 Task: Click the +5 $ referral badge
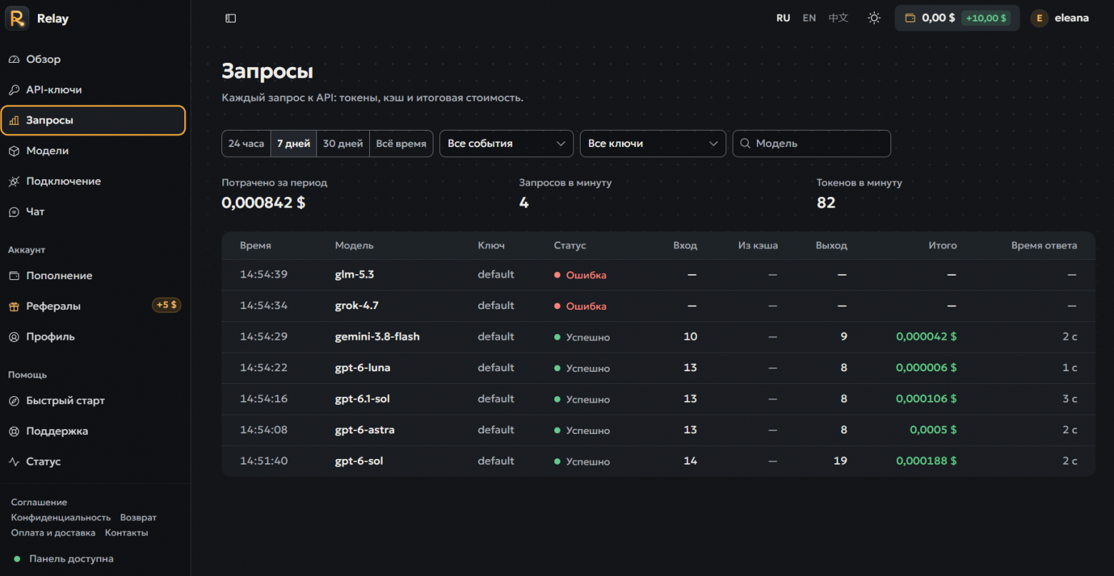(x=166, y=305)
